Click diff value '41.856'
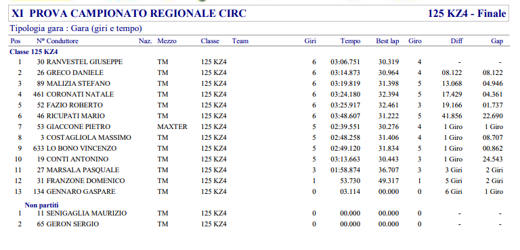 click(452, 116)
